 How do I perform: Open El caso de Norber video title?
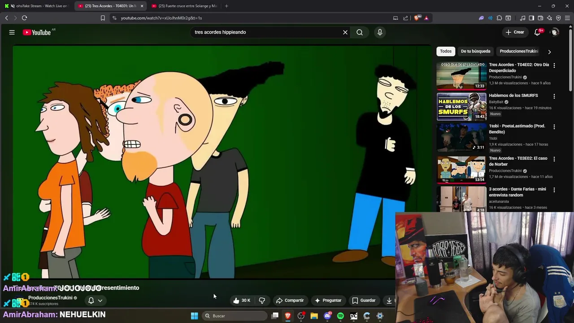click(518, 161)
